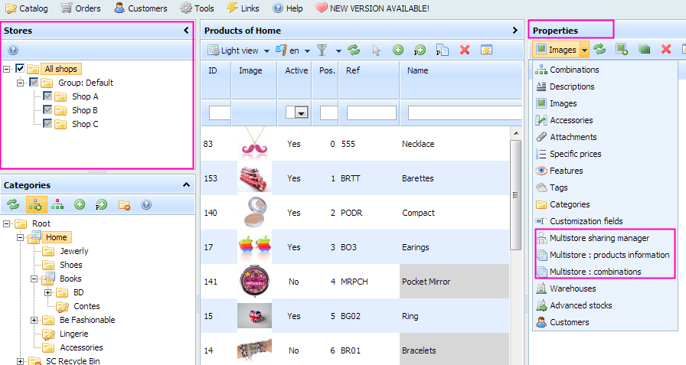The width and height of the screenshot is (686, 365).
Task: Click the add product green plus icon
Action: pos(398,50)
